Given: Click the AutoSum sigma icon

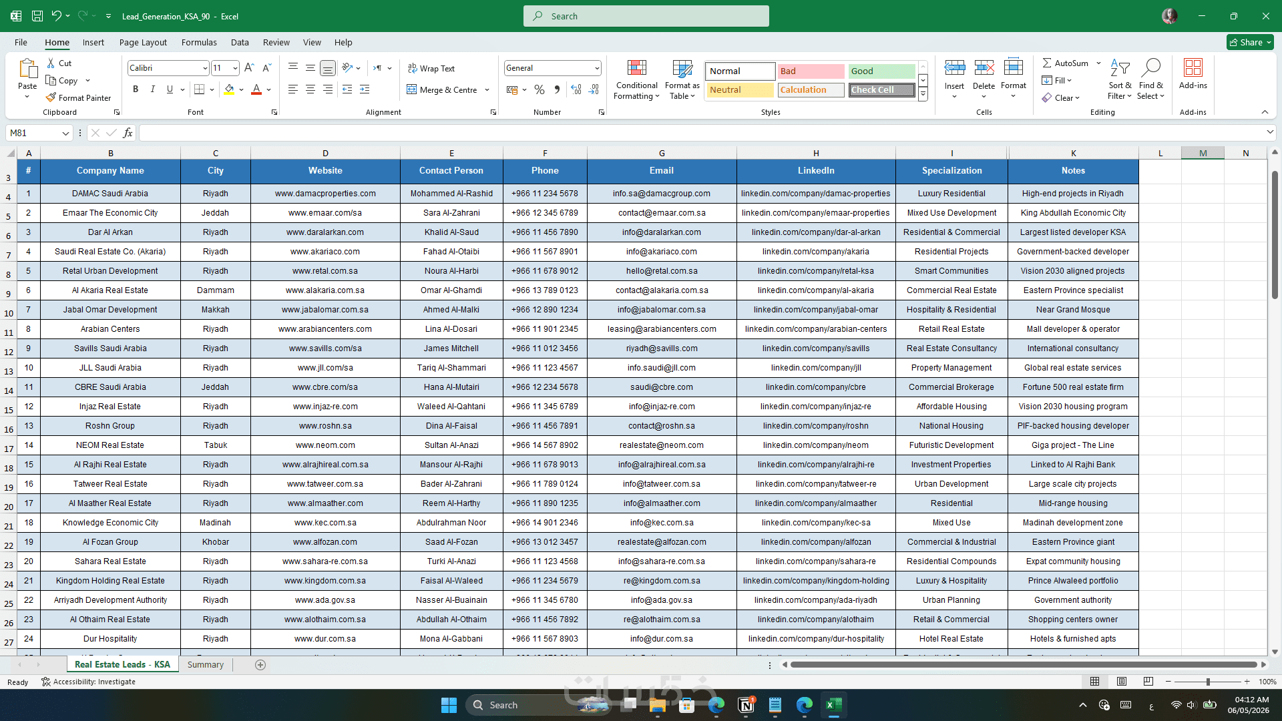Looking at the screenshot, I should [x=1047, y=63].
